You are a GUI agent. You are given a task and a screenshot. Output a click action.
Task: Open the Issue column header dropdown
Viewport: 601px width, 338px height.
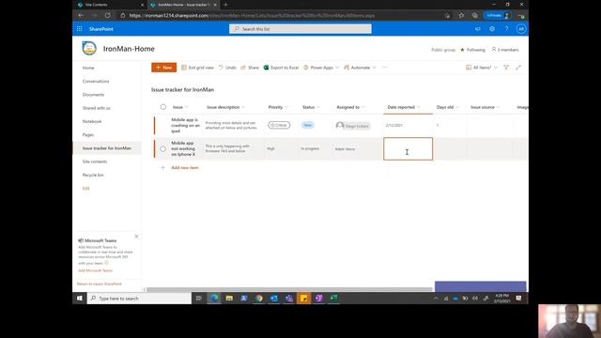[186, 107]
